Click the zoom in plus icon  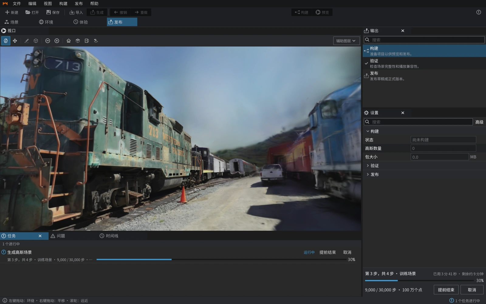click(57, 41)
